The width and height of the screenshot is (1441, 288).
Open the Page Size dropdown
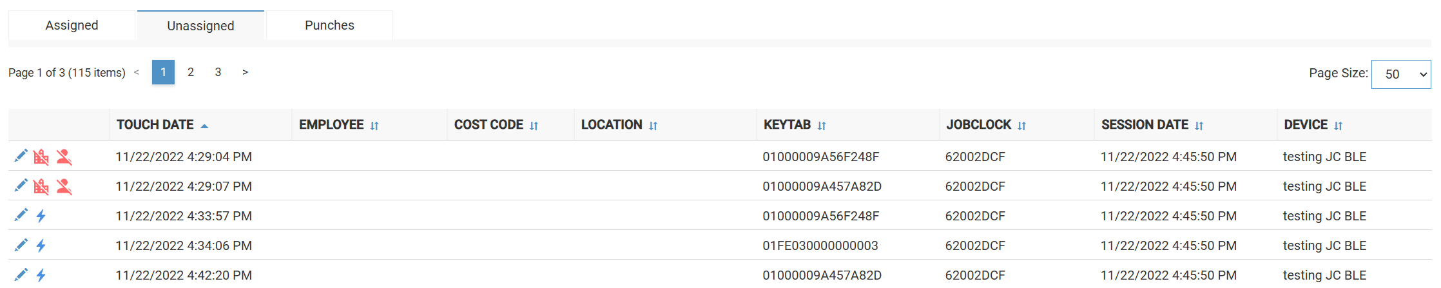pos(1401,74)
